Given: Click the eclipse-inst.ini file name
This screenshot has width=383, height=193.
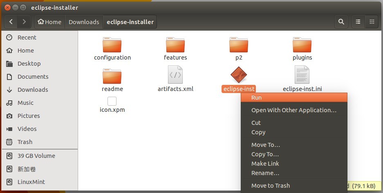Looking at the screenshot, I should [302, 89].
